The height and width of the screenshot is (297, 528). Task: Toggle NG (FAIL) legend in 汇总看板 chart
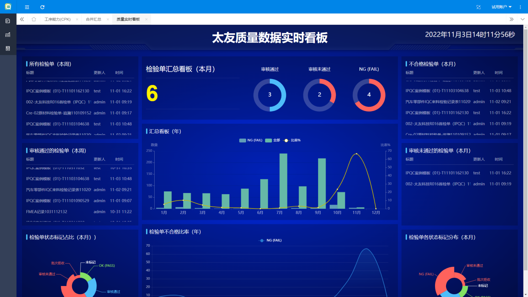[251, 140]
